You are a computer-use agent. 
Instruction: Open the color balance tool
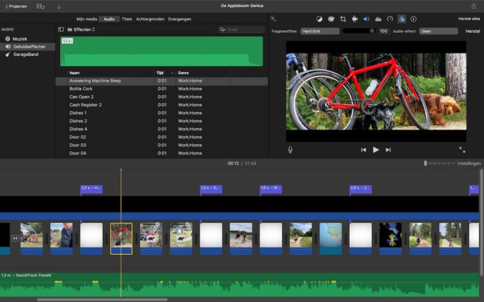[319, 19]
